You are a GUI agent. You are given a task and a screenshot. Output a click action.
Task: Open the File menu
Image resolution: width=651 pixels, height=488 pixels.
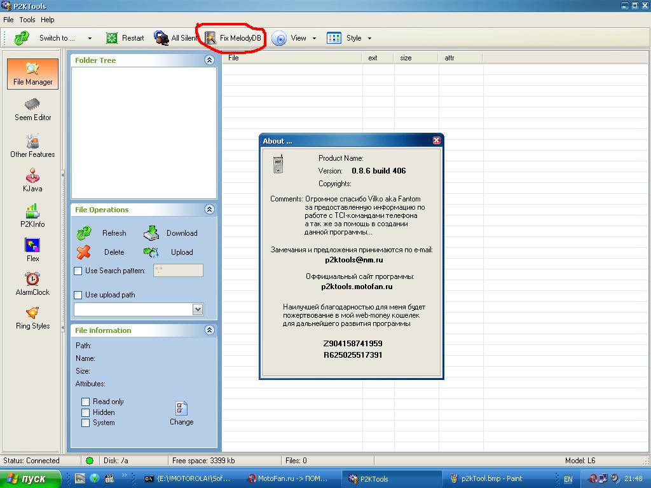point(8,20)
